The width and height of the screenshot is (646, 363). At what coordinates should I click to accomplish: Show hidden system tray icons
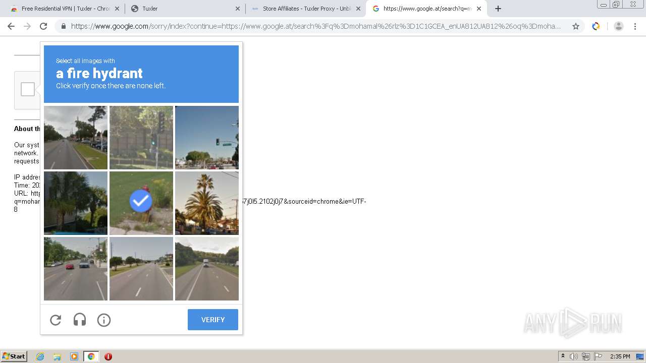click(x=563, y=356)
